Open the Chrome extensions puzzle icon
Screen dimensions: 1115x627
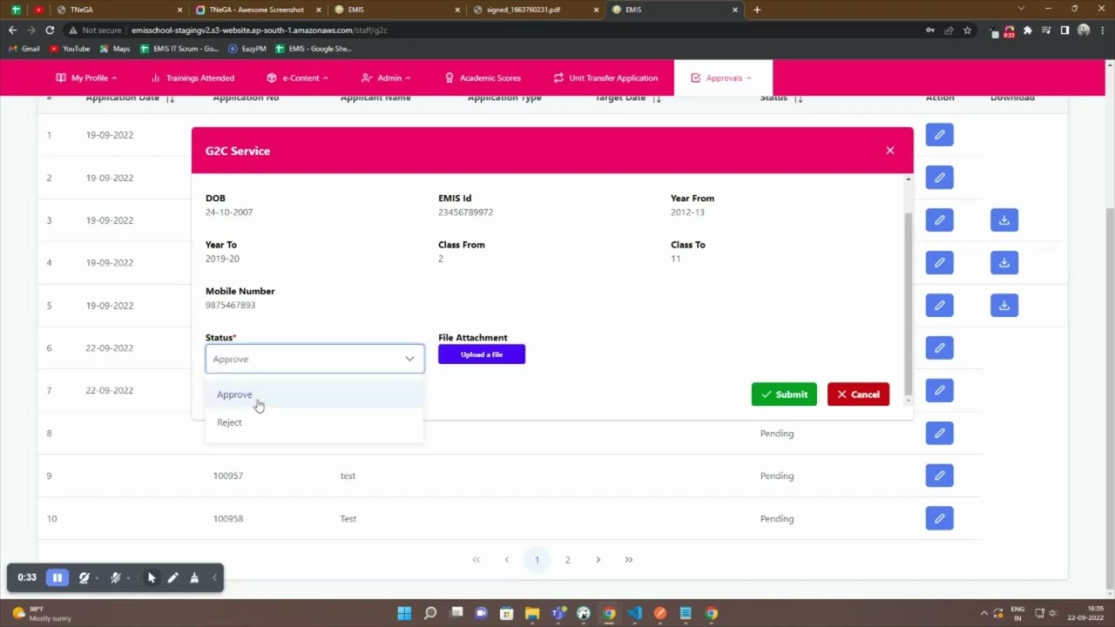click(x=1027, y=30)
